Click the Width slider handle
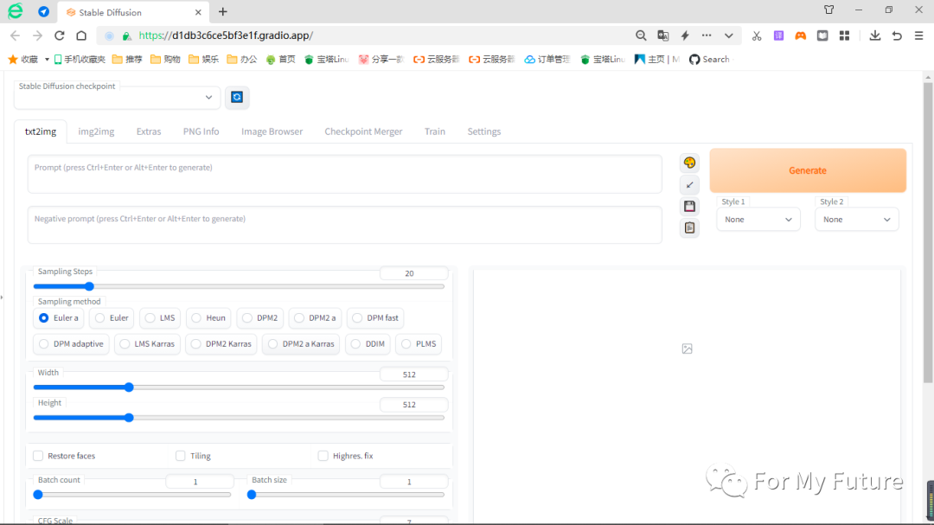 tap(129, 387)
